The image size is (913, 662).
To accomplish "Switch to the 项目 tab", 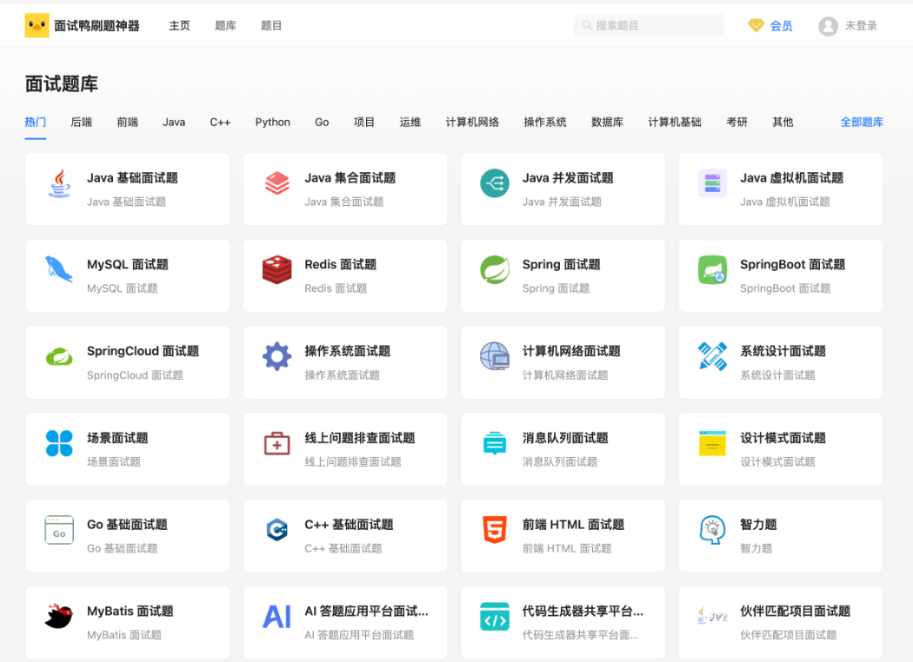I will click(364, 122).
